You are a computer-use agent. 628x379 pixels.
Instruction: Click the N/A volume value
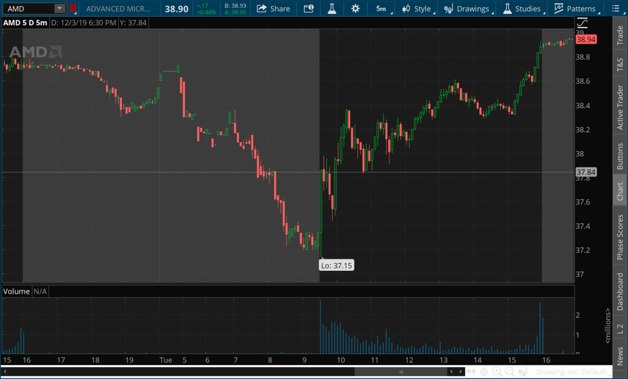[x=40, y=291]
